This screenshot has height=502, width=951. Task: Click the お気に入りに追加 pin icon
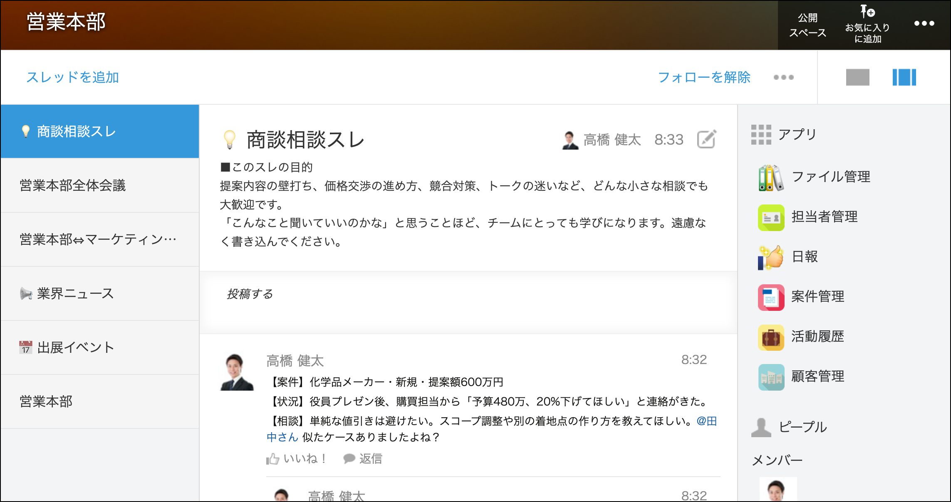coord(867,12)
